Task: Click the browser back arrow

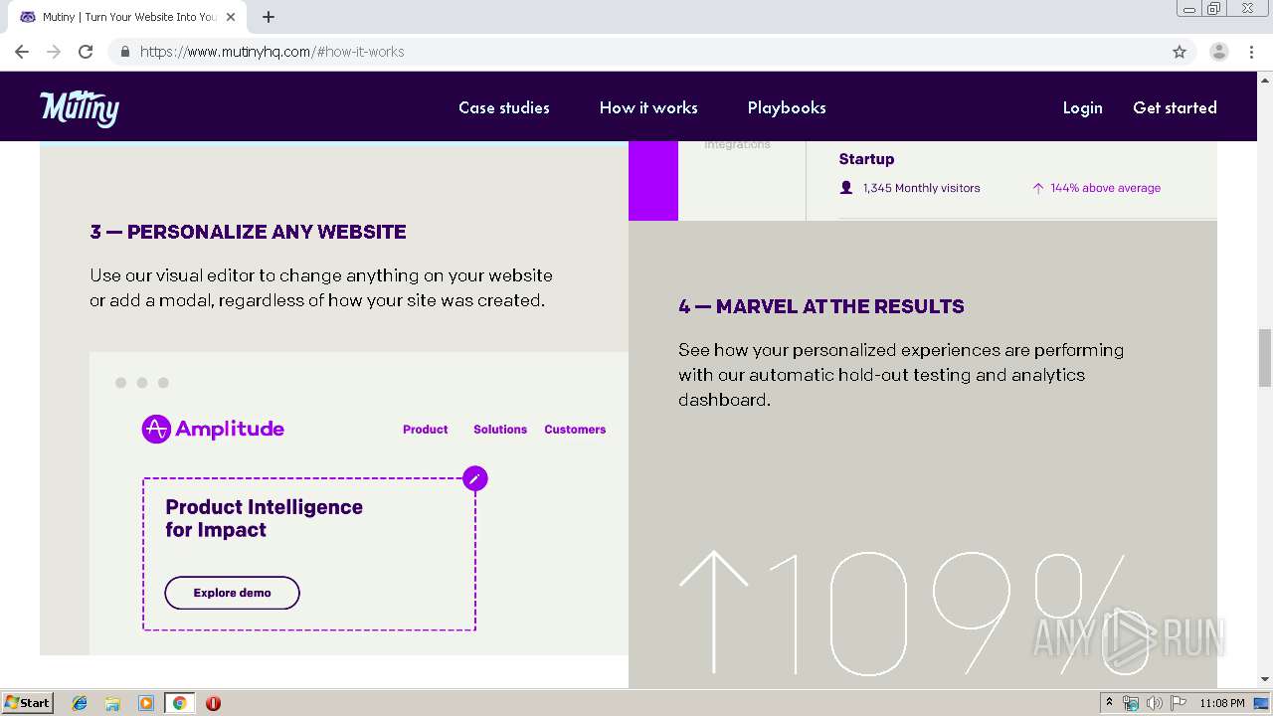Action: coord(22,52)
